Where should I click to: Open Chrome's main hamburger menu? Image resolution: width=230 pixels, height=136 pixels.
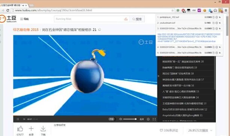coord(226,10)
